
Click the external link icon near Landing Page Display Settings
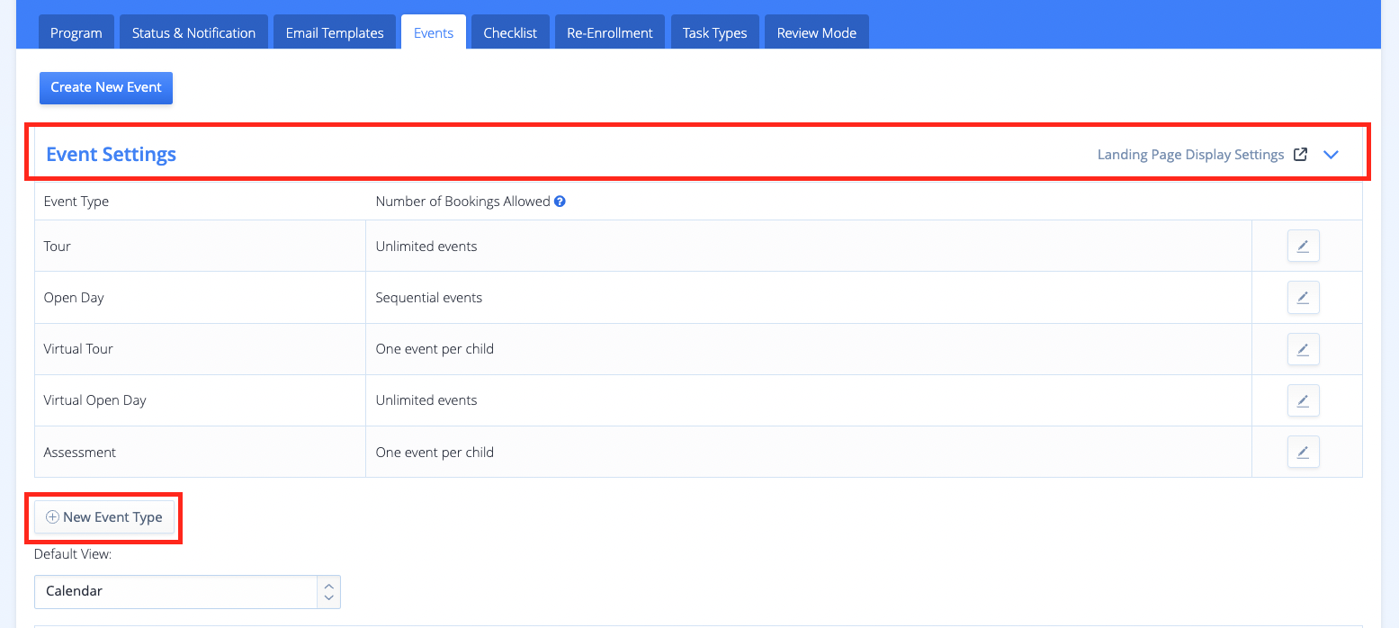(1300, 154)
